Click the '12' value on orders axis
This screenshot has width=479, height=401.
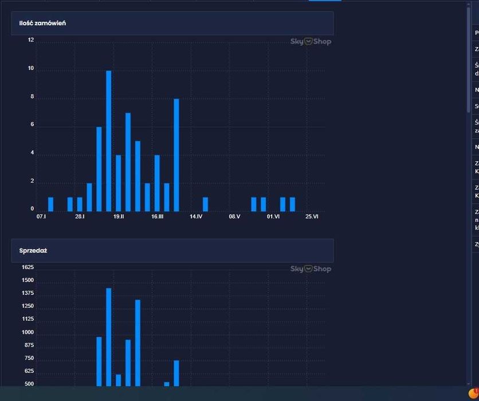31,40
